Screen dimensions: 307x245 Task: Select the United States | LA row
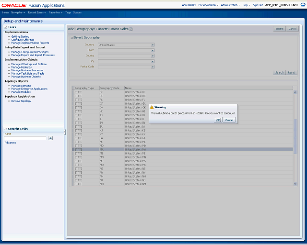coord(182,138)
